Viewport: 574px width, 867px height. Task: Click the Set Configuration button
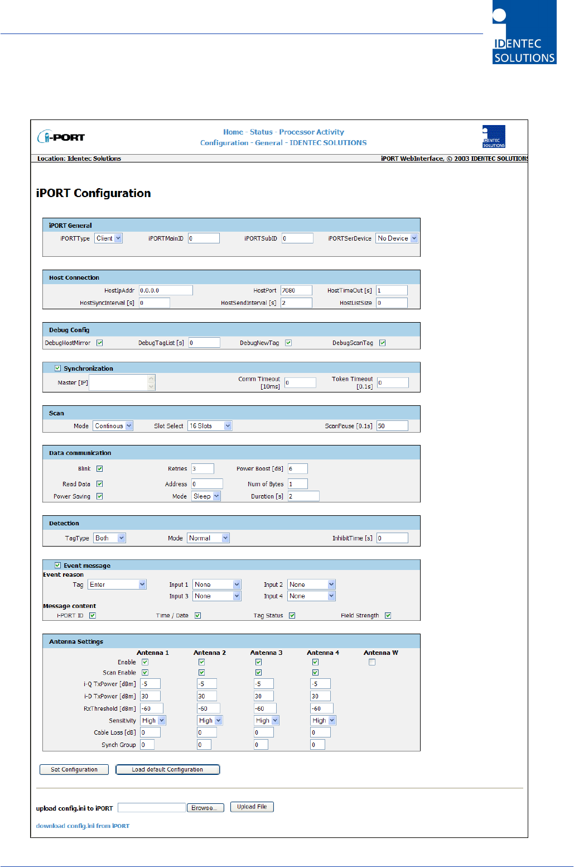[x=74, y=769]
